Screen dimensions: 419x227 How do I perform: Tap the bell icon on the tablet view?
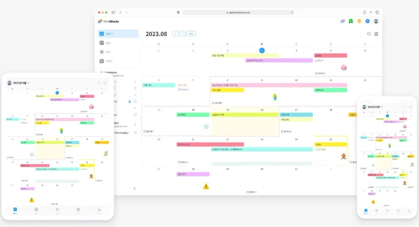[x=105, y=83]
